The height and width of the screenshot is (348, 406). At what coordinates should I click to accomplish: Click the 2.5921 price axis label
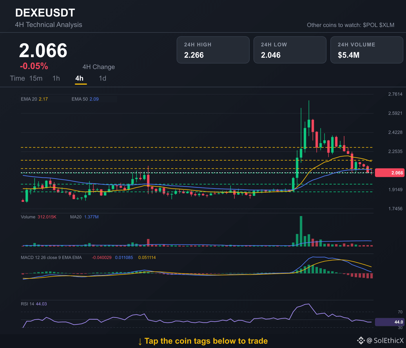[x=395, y=113]
